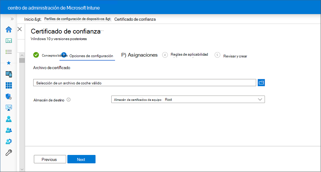Click centro de administración de Microsoft Intune title
The height and width of the screenshot is (172, 321).
tap(54, 8)
